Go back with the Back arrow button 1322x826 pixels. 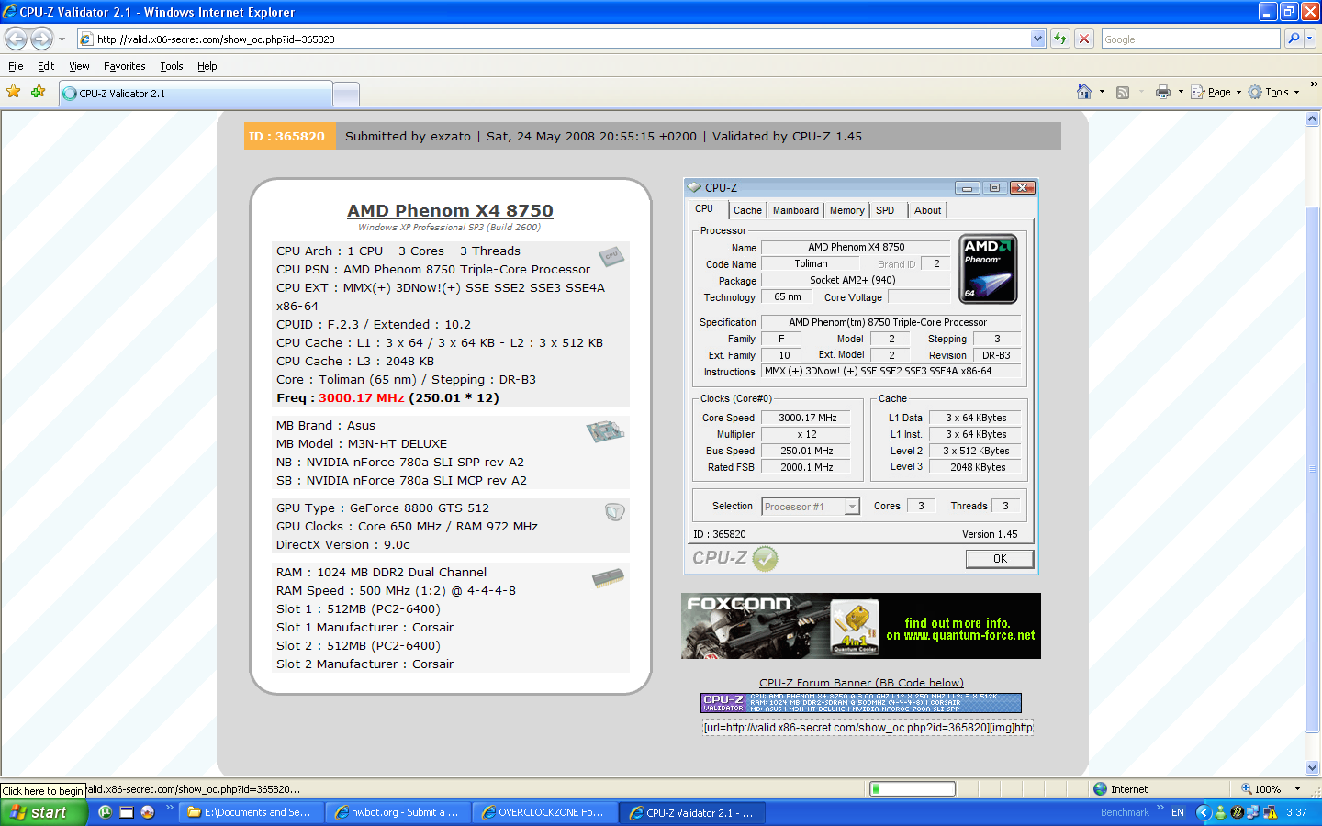click(17, 39)
